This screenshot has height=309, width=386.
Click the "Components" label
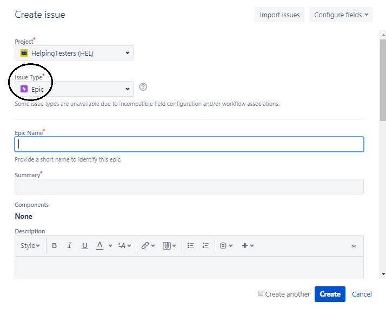tap(32, 205)
